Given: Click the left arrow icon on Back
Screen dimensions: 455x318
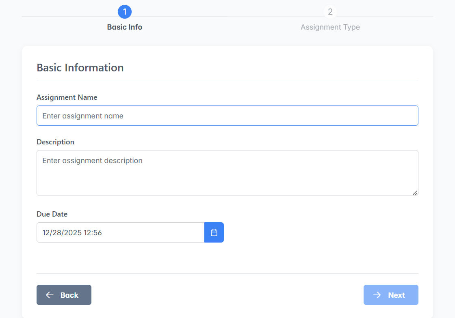Looking at the screenshot, I should pos(50,295).
